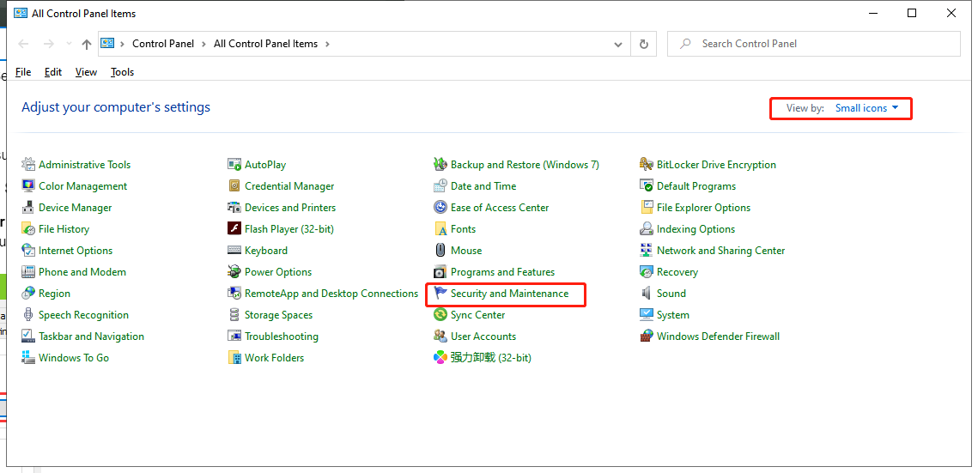
Task: Expand the chevron before Control Panel breadcrumb
Action: pyautogui.click(x=122, y=44)
